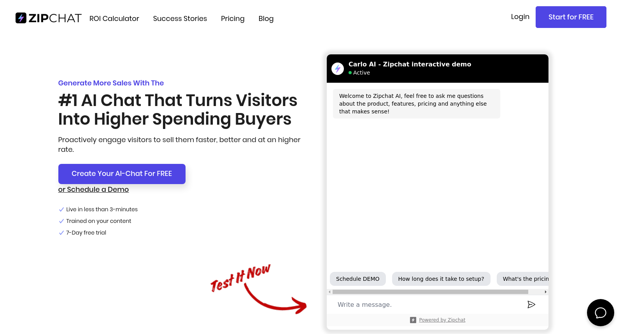This screenshot has width=622, height=334.
Task: Visit the Blog
Action: (266, 19)
